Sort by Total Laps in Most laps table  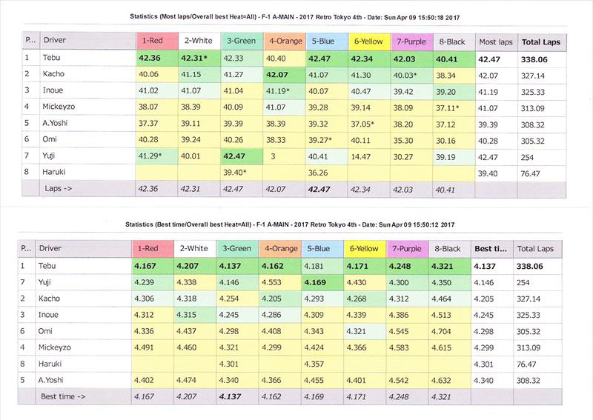[542, 42]
